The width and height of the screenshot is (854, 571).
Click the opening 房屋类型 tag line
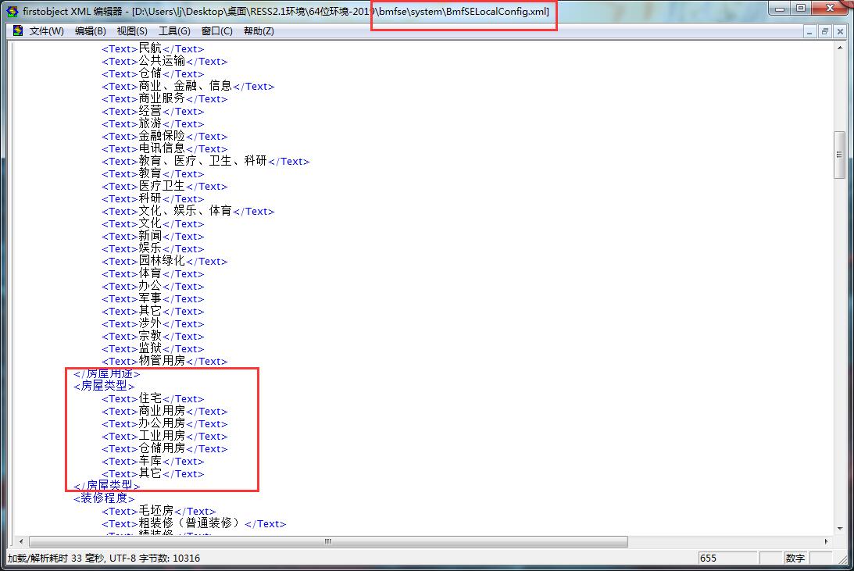(104, 386)
